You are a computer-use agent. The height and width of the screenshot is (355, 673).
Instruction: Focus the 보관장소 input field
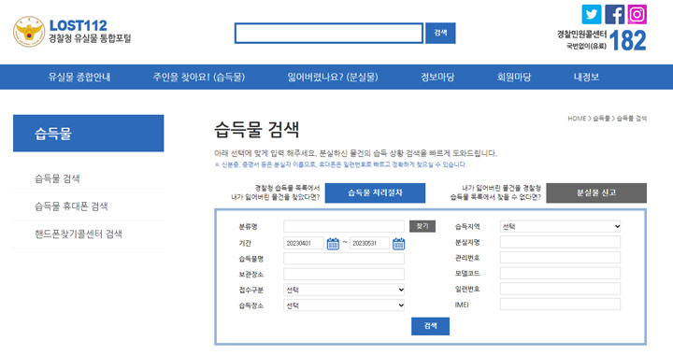point(344,274)
